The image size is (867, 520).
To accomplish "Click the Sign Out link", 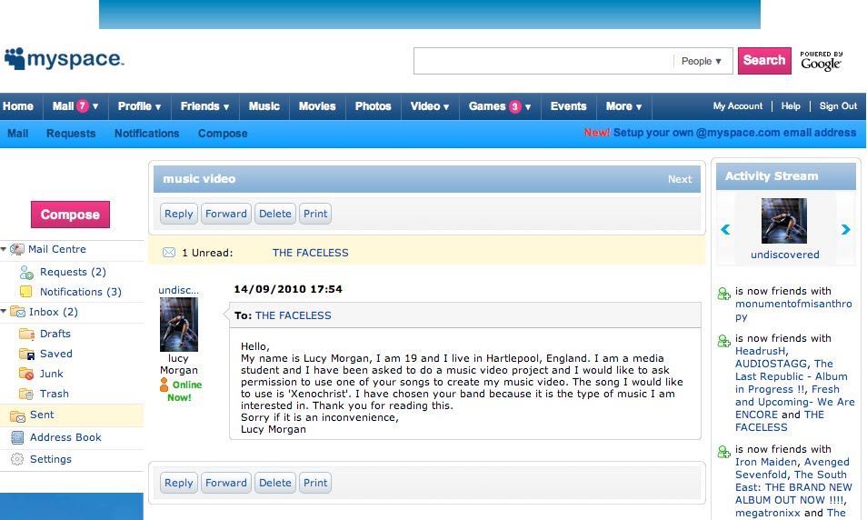I will [838, 106].
